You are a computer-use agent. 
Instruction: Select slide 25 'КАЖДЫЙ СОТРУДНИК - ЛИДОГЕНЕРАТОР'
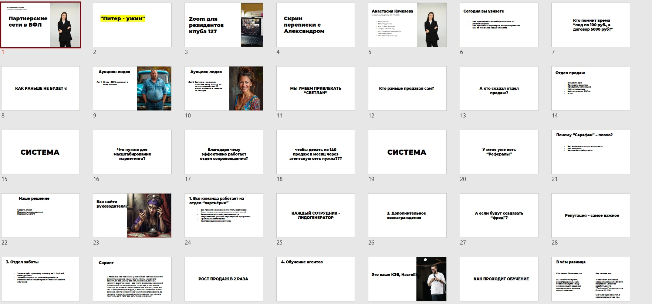pyautogui.click(x=315, y=215)
